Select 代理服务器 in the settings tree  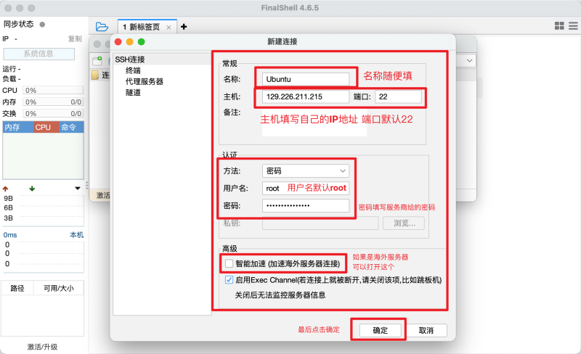144,81
